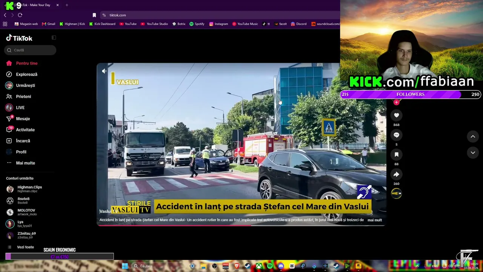
Task: Bookmark this page in the browser toolbar
Action: click(x=94, y=15)
